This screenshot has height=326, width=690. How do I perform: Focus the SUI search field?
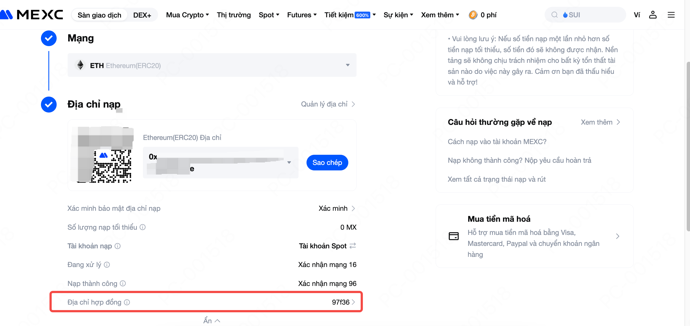coord(585,15)
